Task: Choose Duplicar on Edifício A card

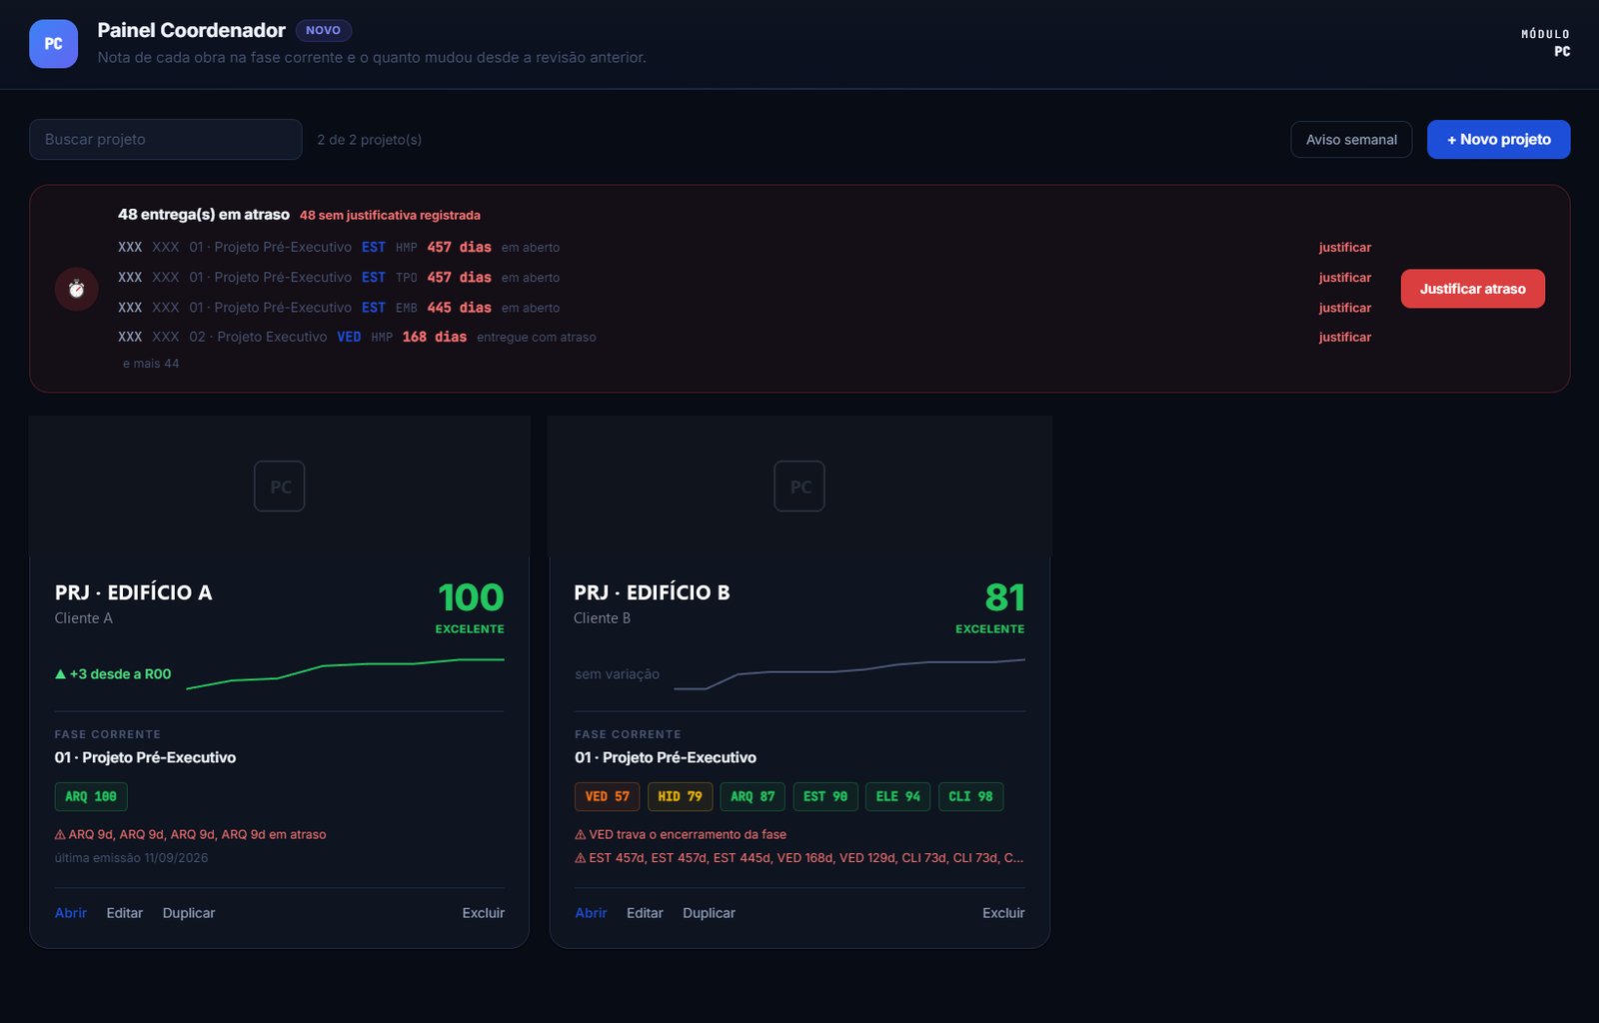Action: [x=189, y=913]
